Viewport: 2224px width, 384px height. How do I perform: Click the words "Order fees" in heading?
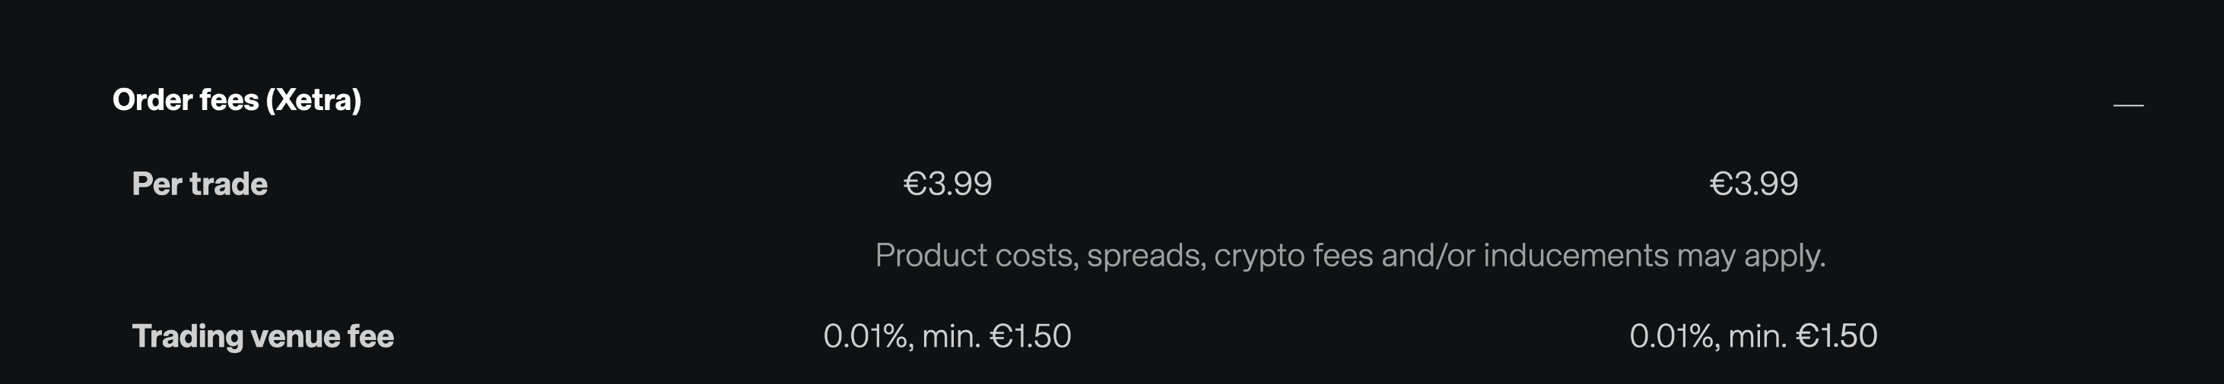pos(186,100)
